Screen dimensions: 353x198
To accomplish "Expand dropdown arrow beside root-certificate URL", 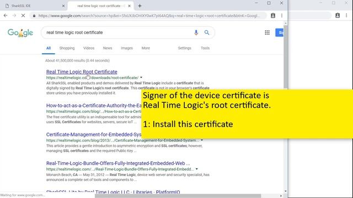I will pos(141,78).
